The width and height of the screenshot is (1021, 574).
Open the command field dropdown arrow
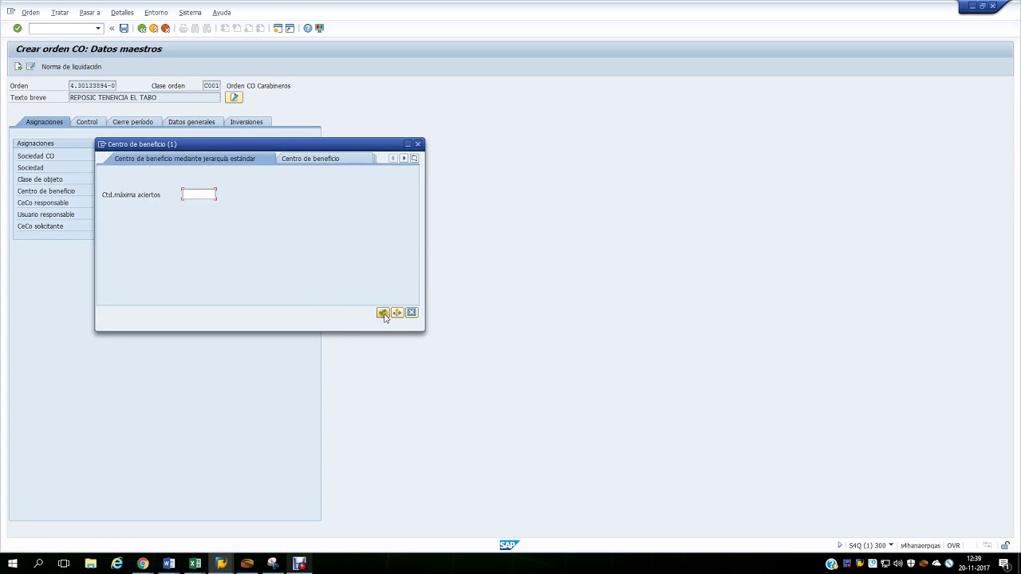98,29
